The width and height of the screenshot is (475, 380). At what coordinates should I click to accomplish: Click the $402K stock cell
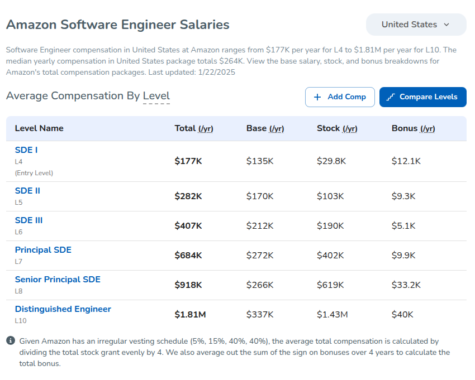pos(330,256)
